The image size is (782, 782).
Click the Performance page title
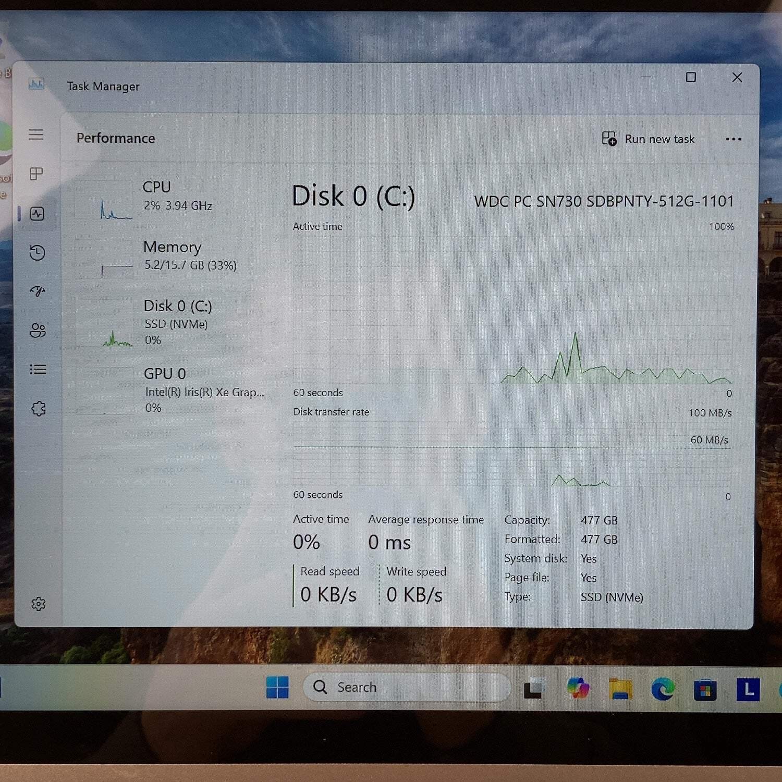tap(116, 138)
